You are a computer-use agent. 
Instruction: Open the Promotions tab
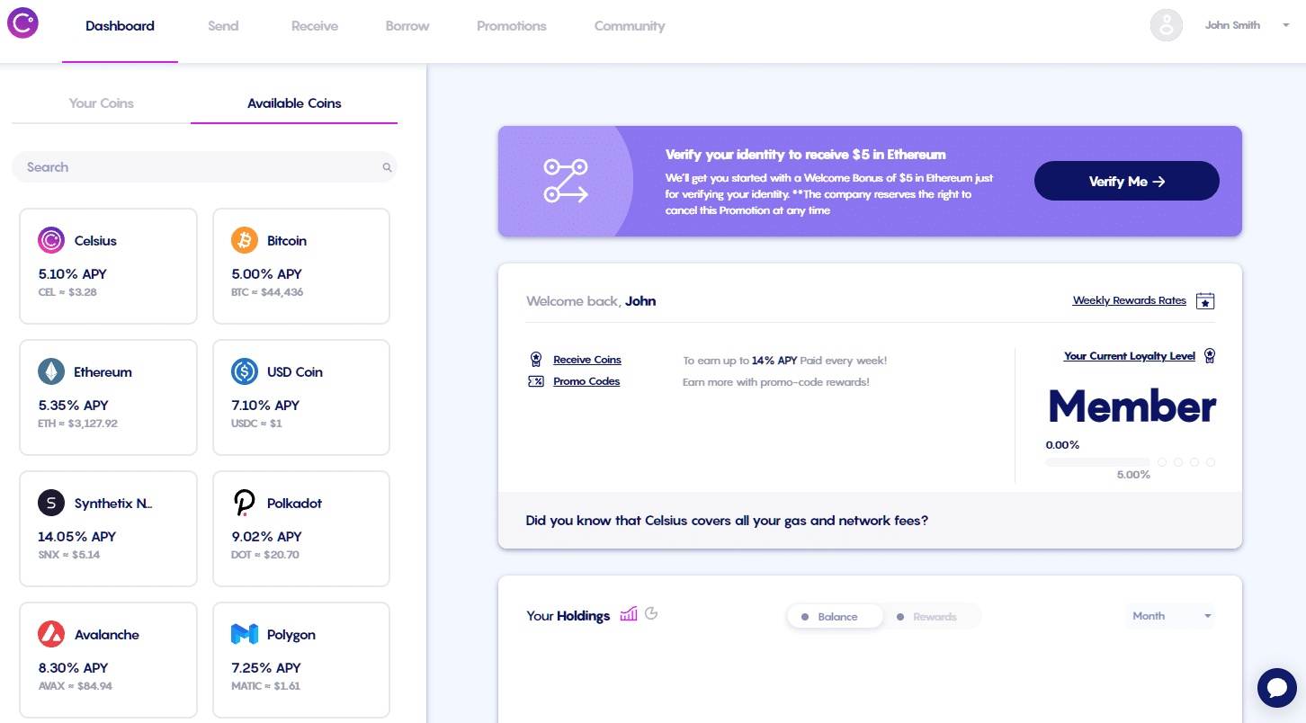[512, 26]
